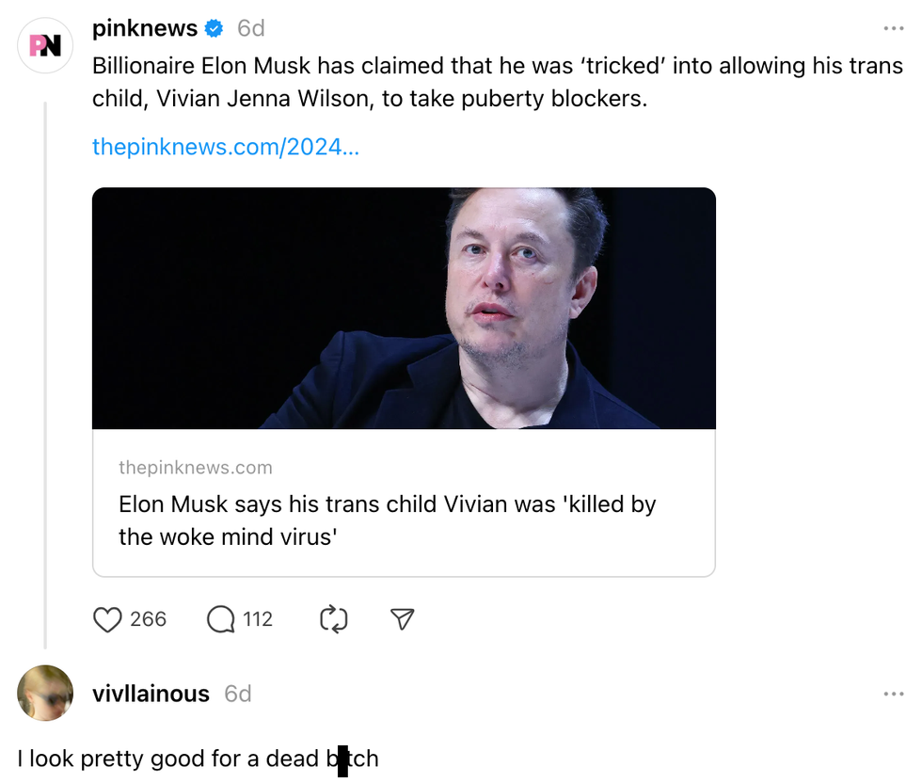This screenshot has width=922, height=783.
Task: Visit the vivllainous username profile
Action: tap(151, 695)
